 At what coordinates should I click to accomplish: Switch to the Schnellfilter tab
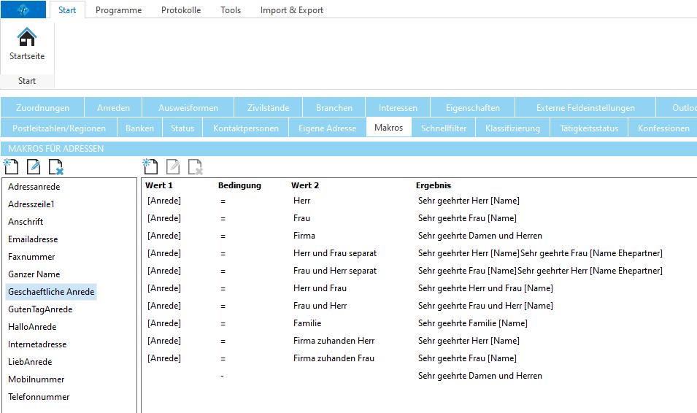point(444,128)
